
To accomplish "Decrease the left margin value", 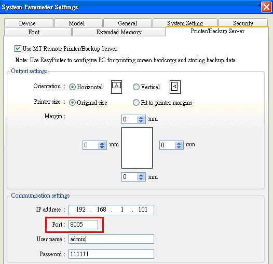I will [102, 147].
